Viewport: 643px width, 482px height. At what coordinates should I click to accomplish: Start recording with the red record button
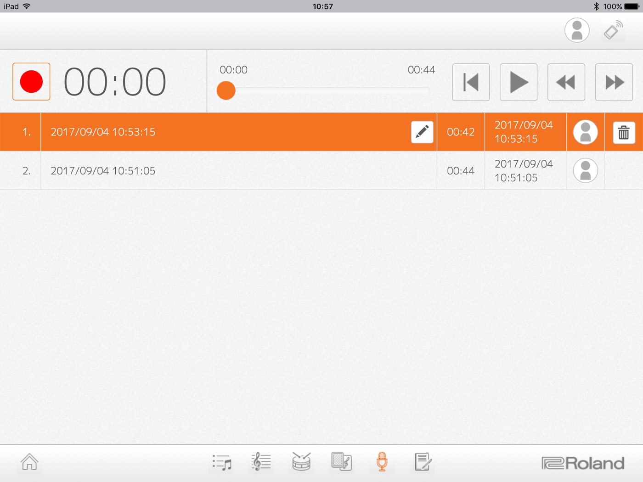(31, 82)
